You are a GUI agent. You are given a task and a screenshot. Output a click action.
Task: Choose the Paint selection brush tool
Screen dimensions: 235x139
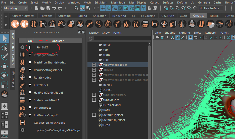pos(5,57)
